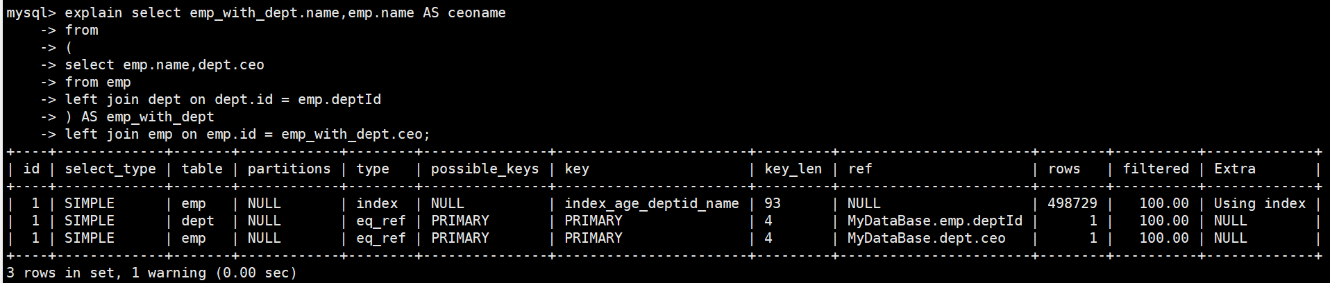The width and height of the screenshot is (1330, 283).
Task: Click the ') AS emp_with_dept' line
Action: 139,117
